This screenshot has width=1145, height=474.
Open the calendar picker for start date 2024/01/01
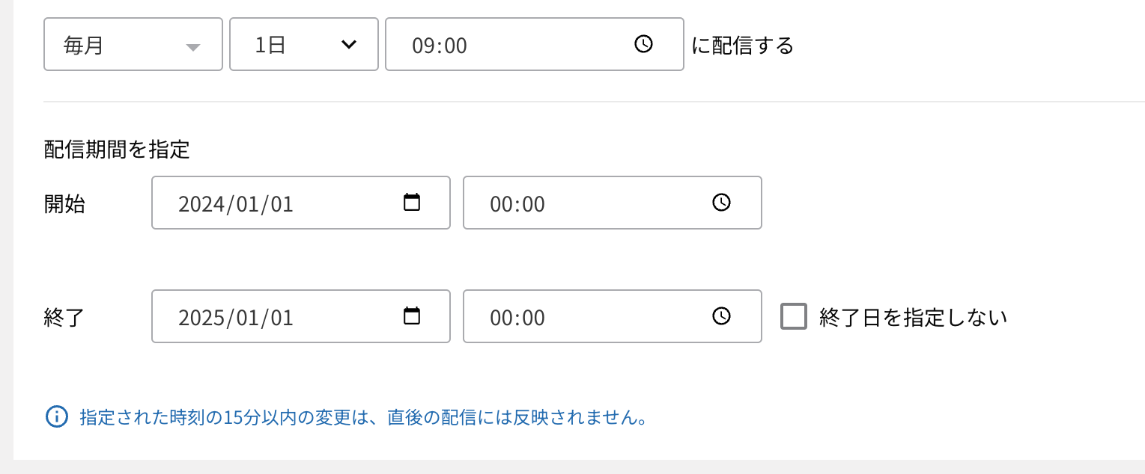pos(412,203)
